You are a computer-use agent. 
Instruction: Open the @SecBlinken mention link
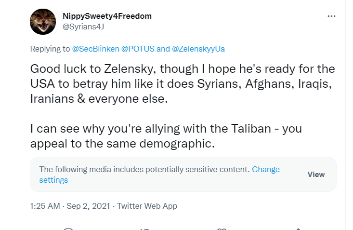(x=96, y=49)
